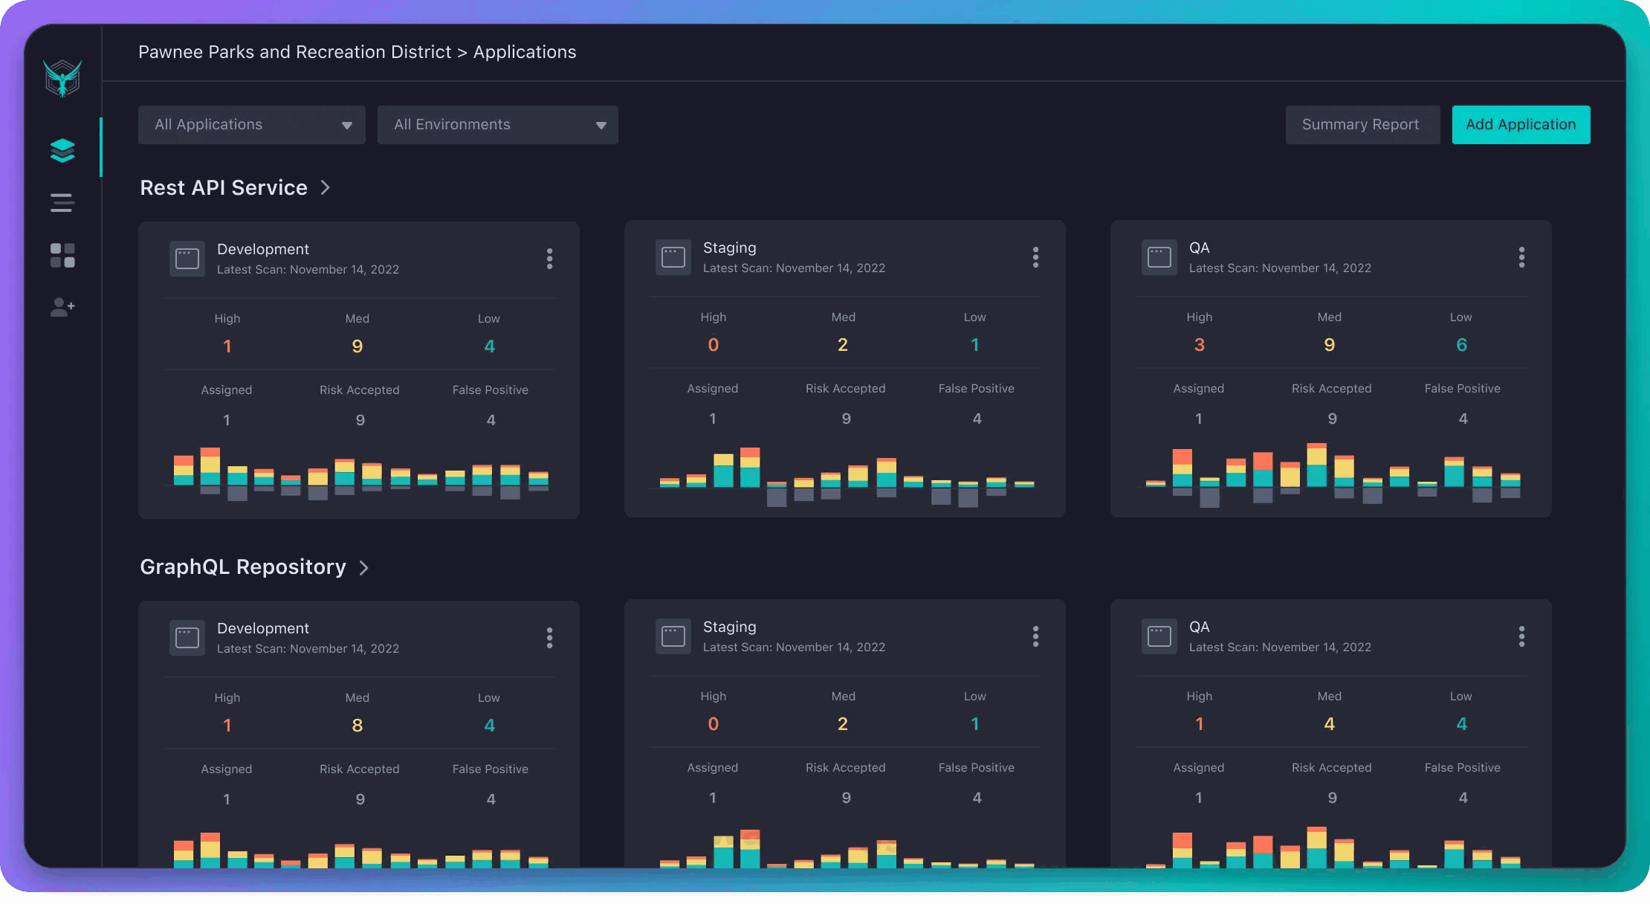The height and width of the screenshot is (904, 1650).
Task: Open the grid dashboard icon in sidebar
Action: pyautogui.click(x=62, y=255)
